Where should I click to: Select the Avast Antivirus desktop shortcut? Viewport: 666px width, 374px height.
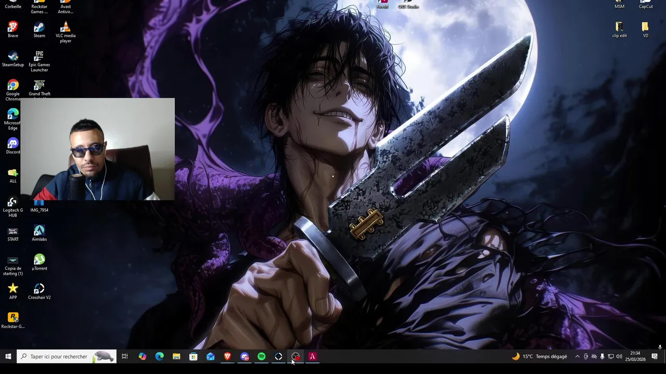pos(66,7)
